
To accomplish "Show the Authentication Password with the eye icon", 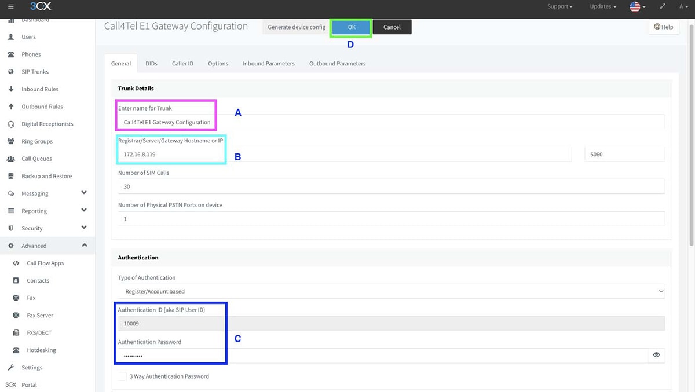I will point(656,355).
